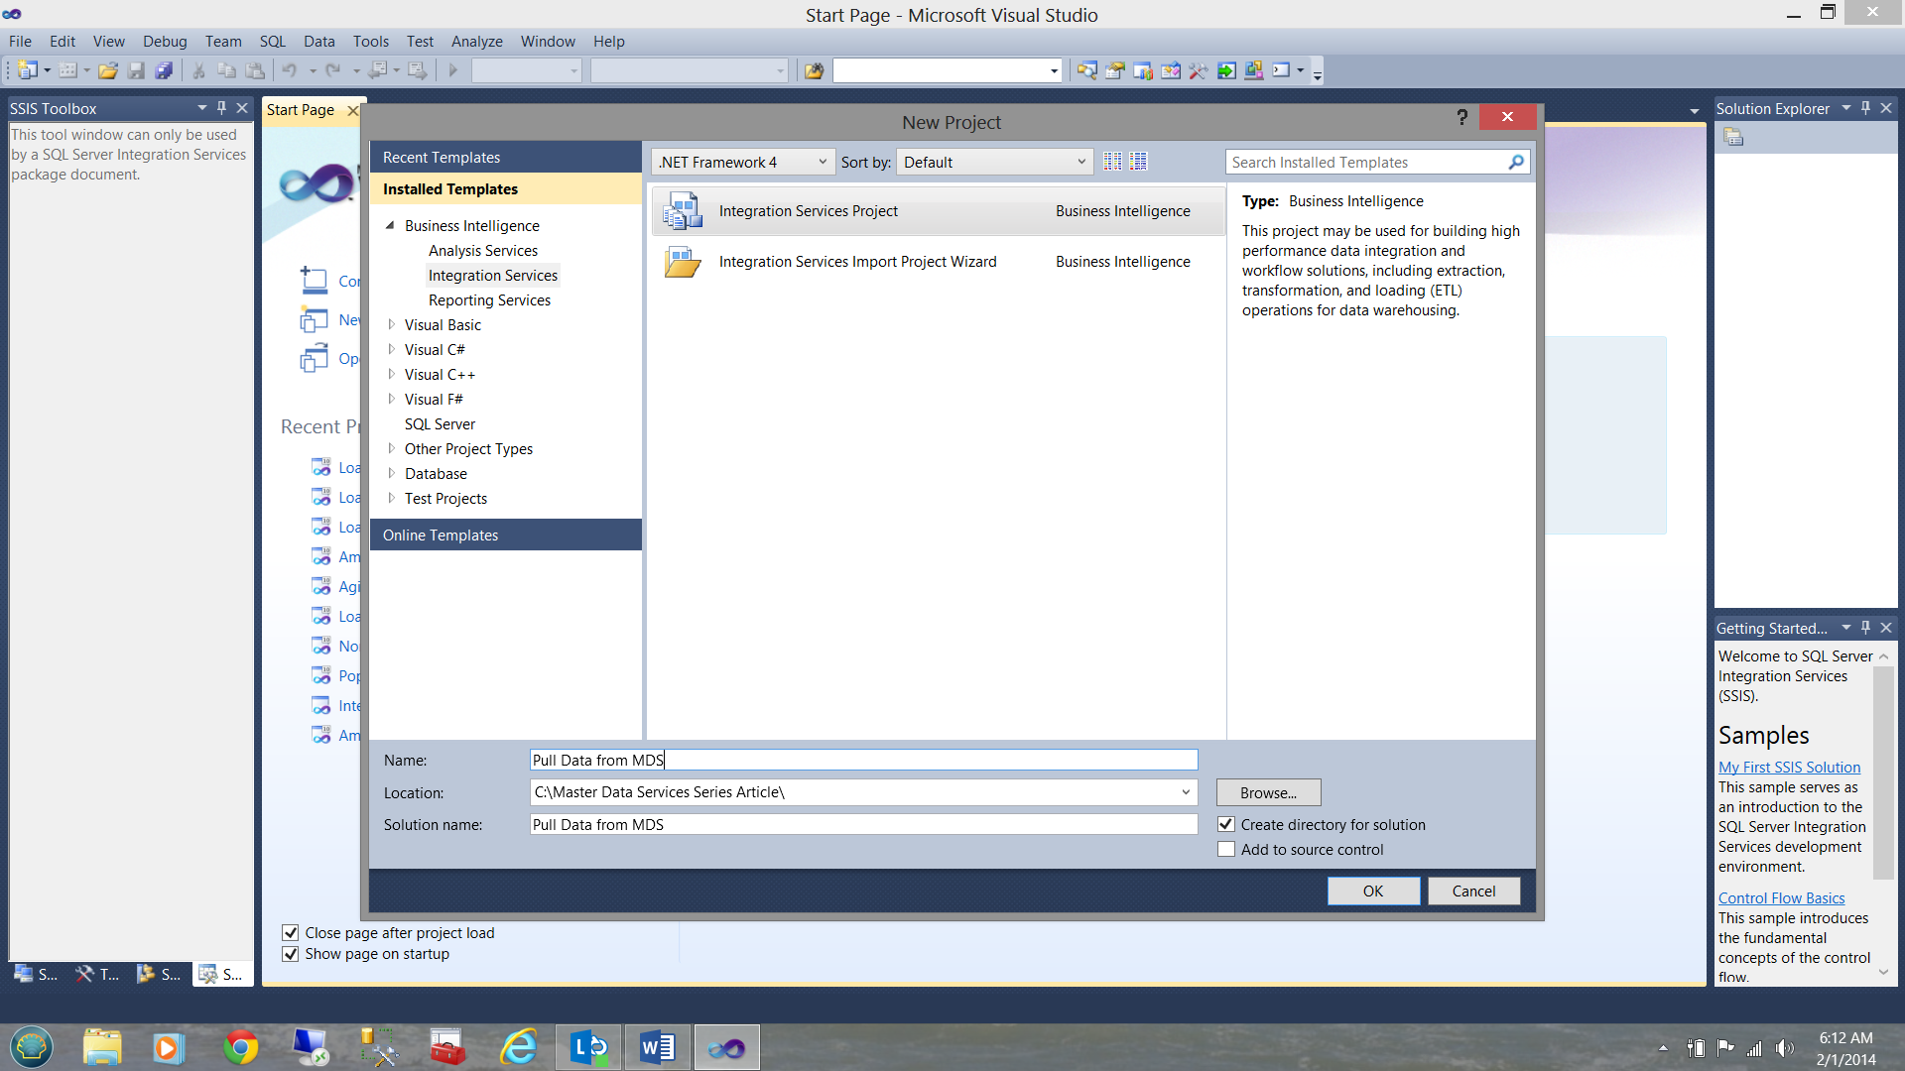Click the help question mark in New Project dialog
This screenshot has height=1071, width=1905.
[x=1461, y=117]
